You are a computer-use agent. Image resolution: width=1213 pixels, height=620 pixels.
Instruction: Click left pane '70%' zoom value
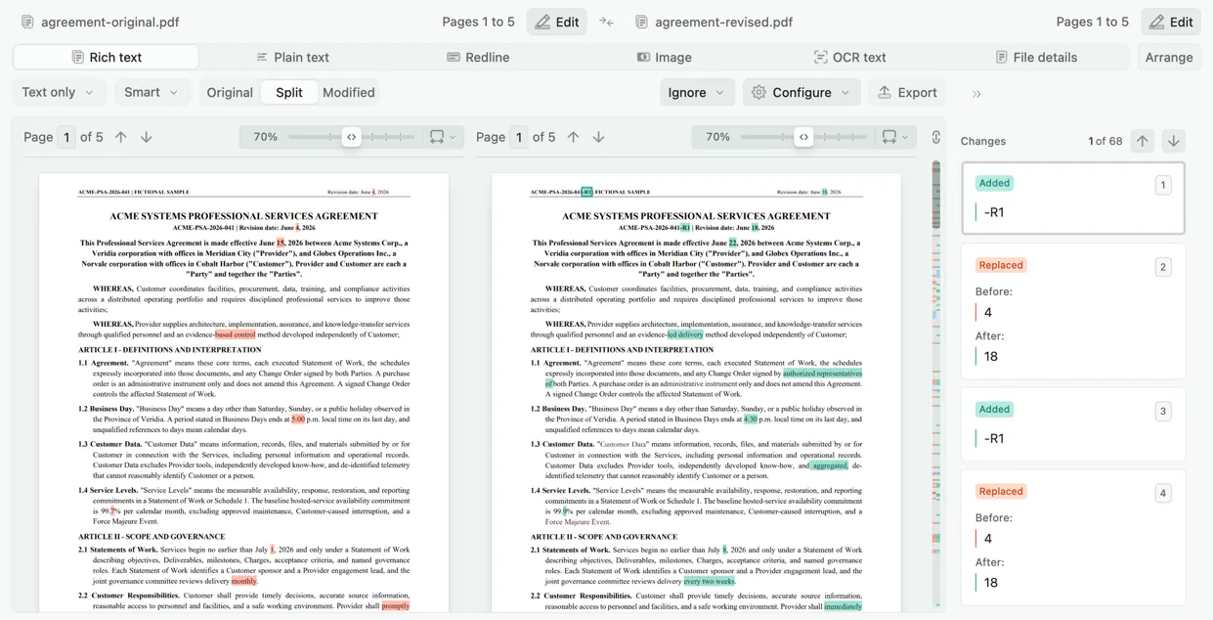266,137
